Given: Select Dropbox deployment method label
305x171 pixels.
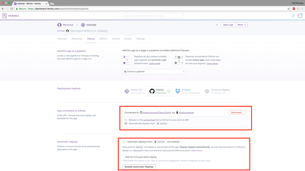Looking at the screenshot, I should (x=186, y=90).
